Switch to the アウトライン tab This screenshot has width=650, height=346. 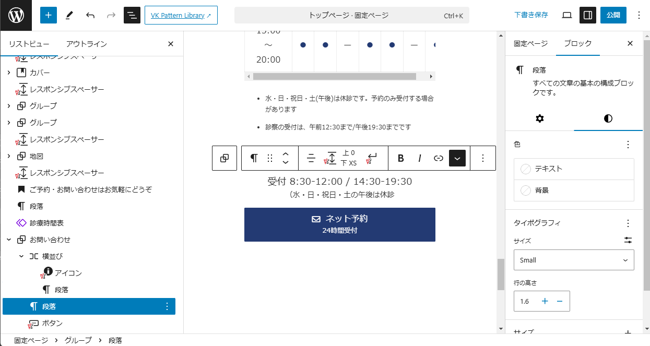pos(87,44)
